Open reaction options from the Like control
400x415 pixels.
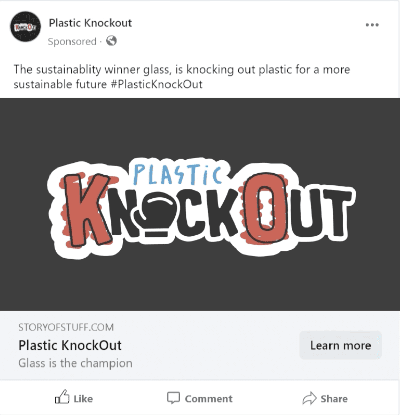(x=74, y=399)
